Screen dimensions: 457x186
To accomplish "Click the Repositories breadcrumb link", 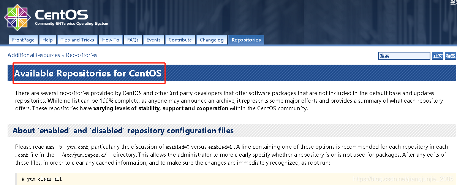I will 82,55.
